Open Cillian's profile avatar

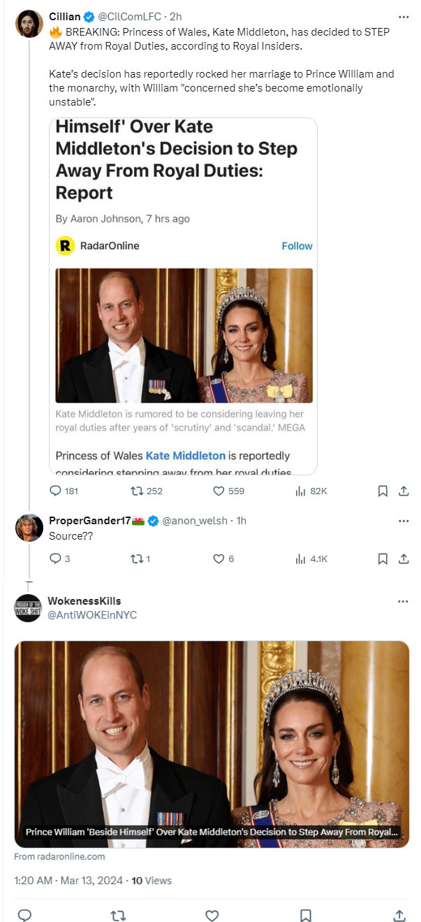29,24
